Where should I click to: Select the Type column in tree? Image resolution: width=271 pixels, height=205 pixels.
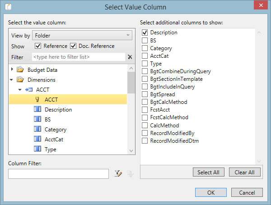coord(50,149)
